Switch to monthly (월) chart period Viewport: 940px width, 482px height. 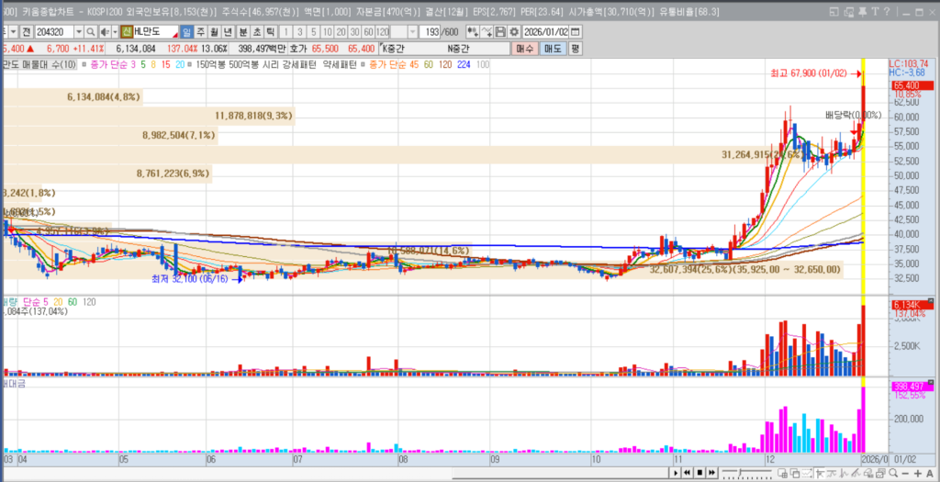pyautogui.click(x=214, y=32)
